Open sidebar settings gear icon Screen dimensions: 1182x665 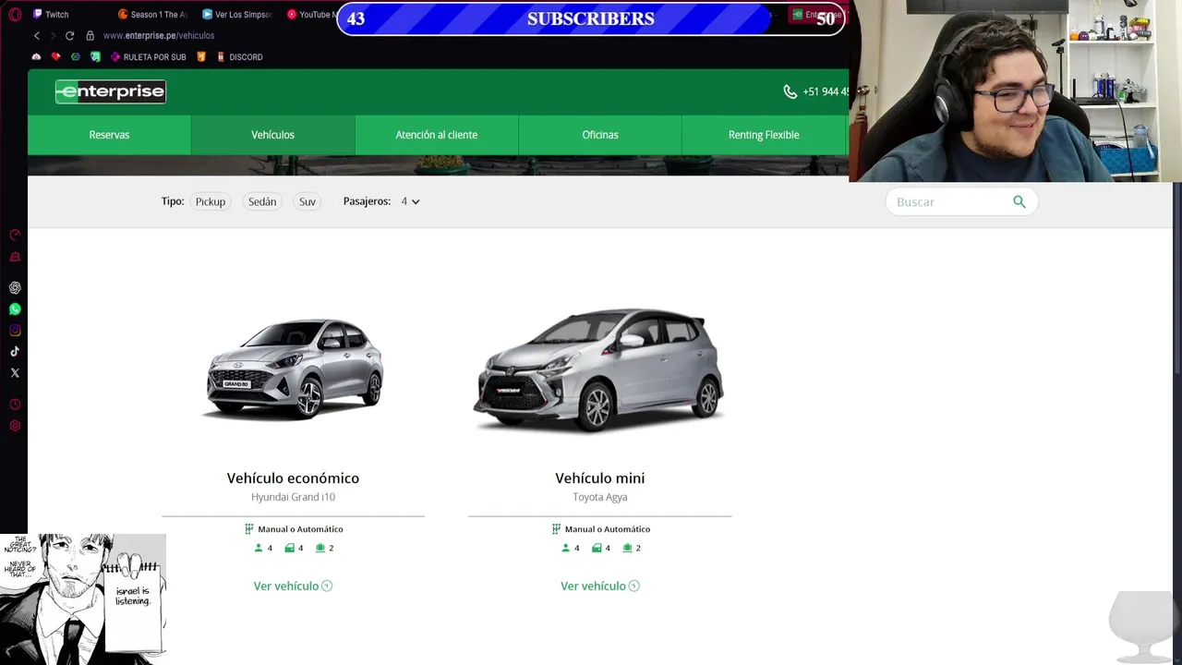point(15,426)
